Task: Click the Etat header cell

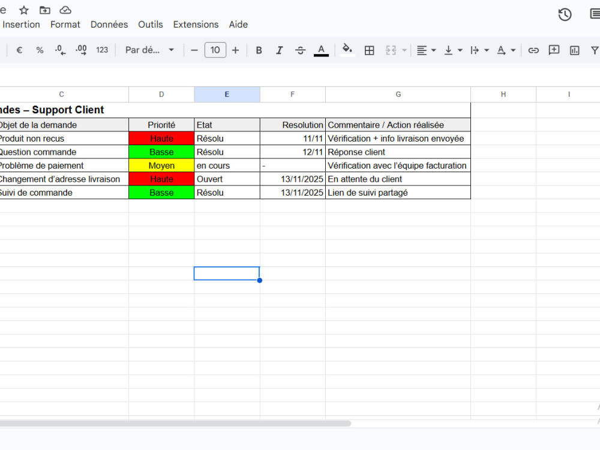Action: [227, 125]
